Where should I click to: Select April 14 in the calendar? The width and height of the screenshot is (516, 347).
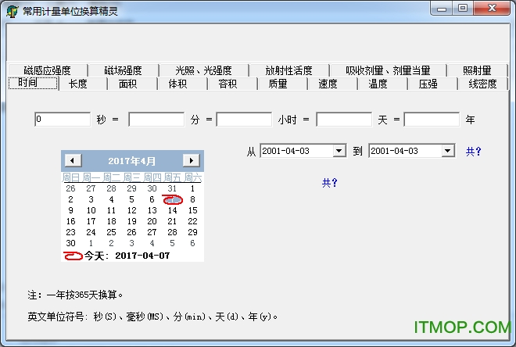point(173,210)
